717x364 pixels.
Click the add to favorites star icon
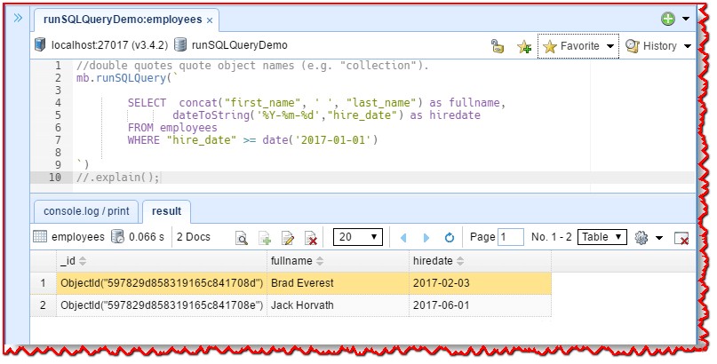pos(523,46)
